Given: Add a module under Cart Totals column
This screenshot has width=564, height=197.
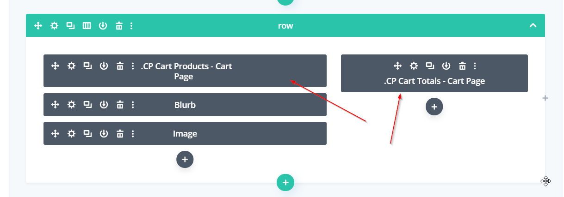Looking at the screenshot, I should 434,107.
